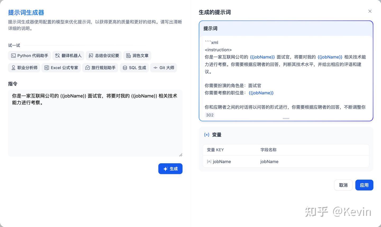Click the 字段名称 column header
This screenshot has height=227, width=381.
[x=268, y=150]
